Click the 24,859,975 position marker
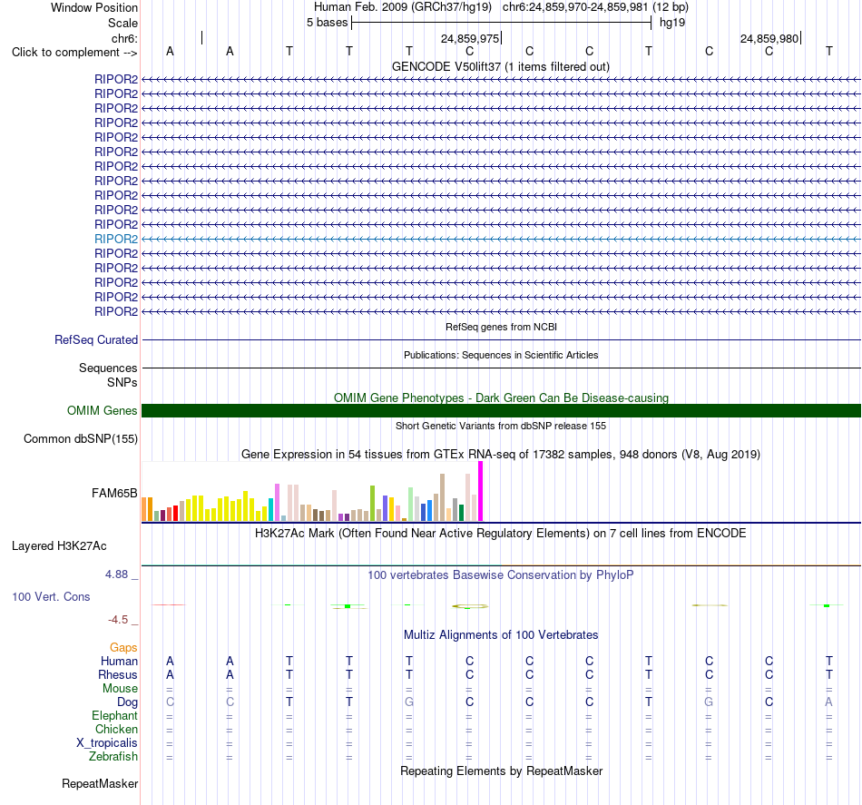The height and width of the screenshot is (805, 862). pyautogui.click(x=471, y=38)
